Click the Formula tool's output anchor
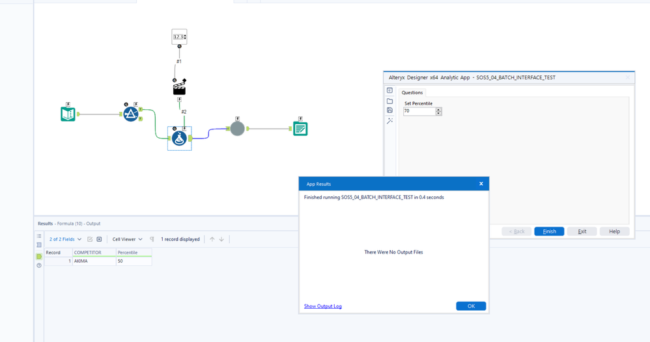This screenshot has height=342, width=650. pos(190,138)
